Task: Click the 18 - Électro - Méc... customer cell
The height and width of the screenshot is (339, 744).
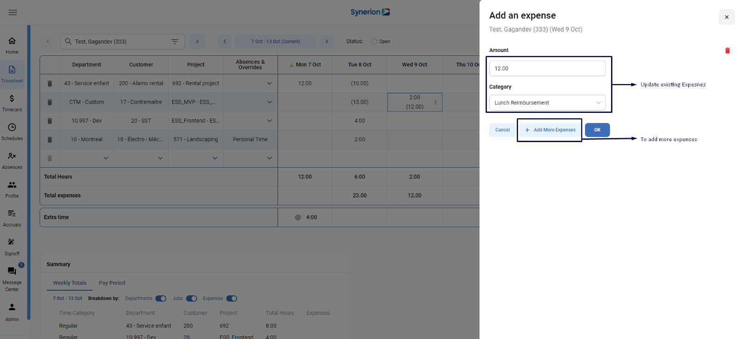Action: point(141,139)
